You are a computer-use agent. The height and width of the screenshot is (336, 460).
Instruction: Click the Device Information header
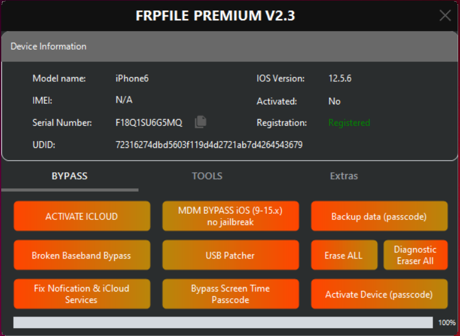[x=49, y=46]
